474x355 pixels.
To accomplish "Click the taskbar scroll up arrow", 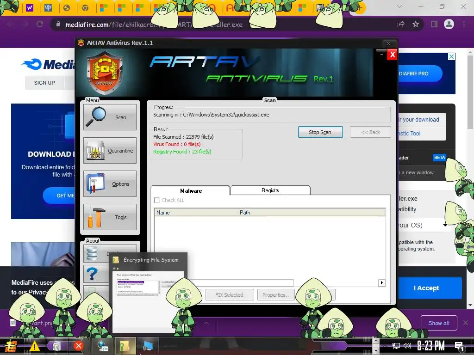I will click(376, 341).
